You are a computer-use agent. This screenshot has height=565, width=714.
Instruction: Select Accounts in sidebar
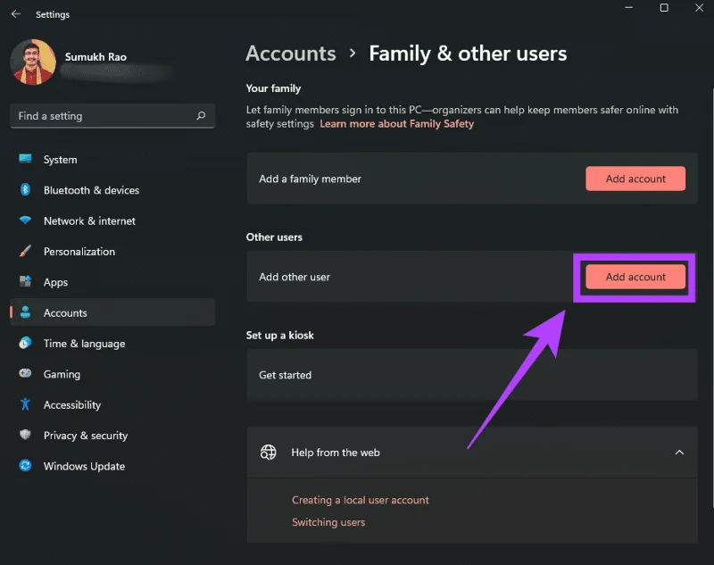click(x=112, y=312)
